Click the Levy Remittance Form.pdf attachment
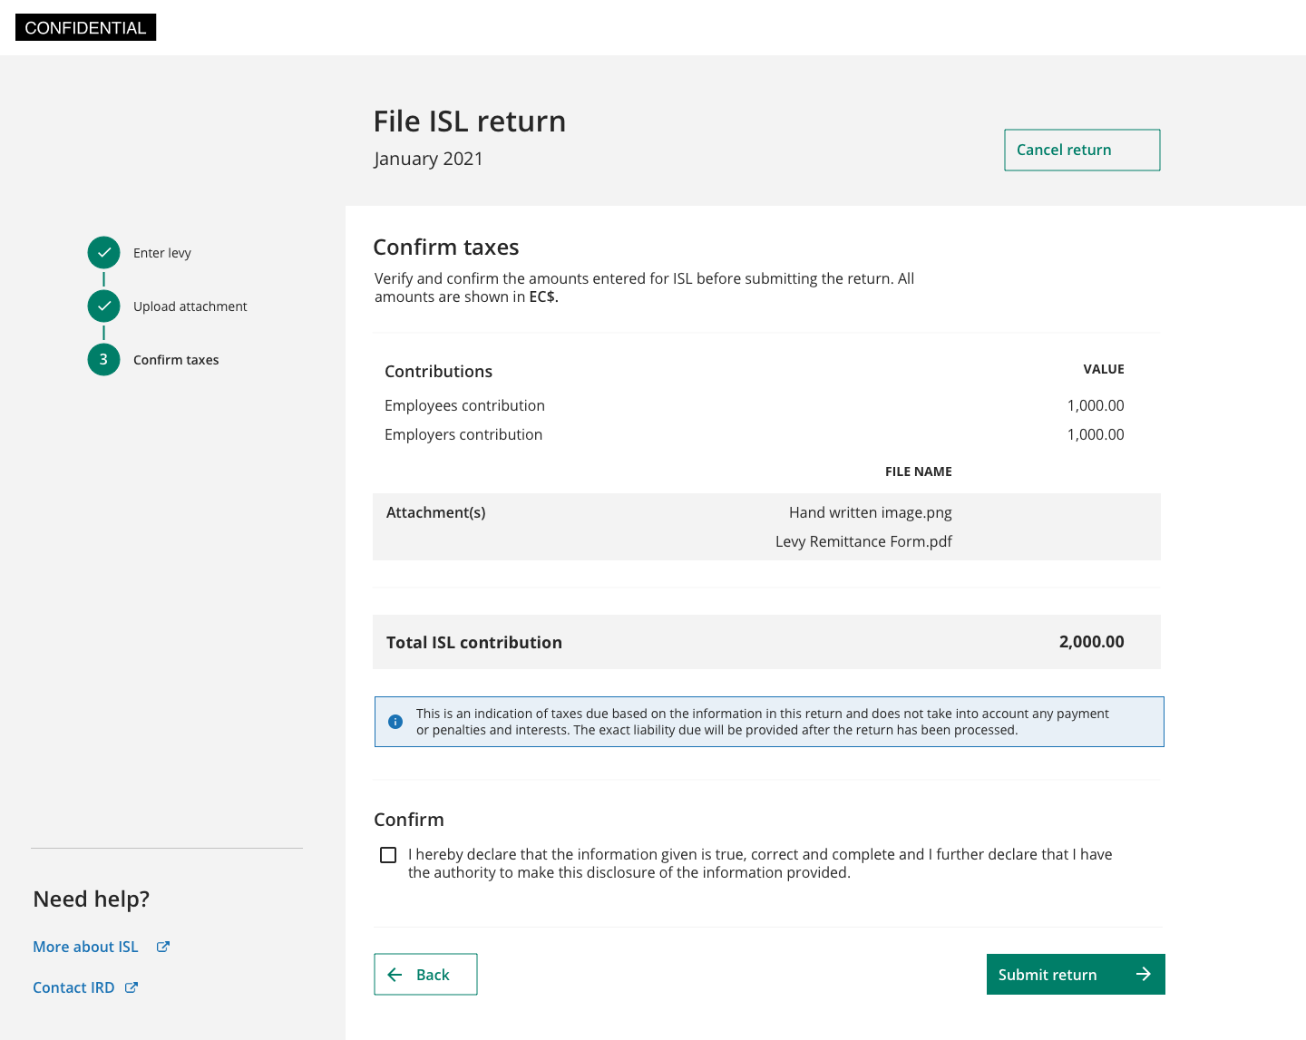Viewport: 1306px width, 1040px height. tap(863, 541)
